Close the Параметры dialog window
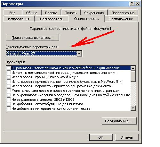 click(x=138, y=4)
